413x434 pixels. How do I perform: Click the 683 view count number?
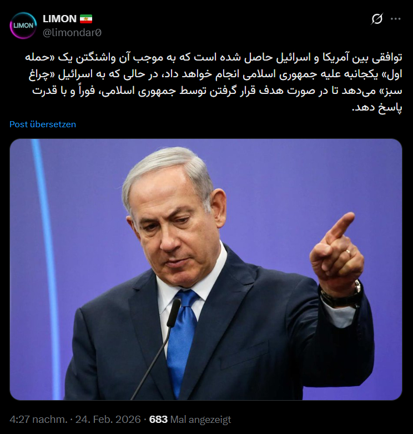158,420
